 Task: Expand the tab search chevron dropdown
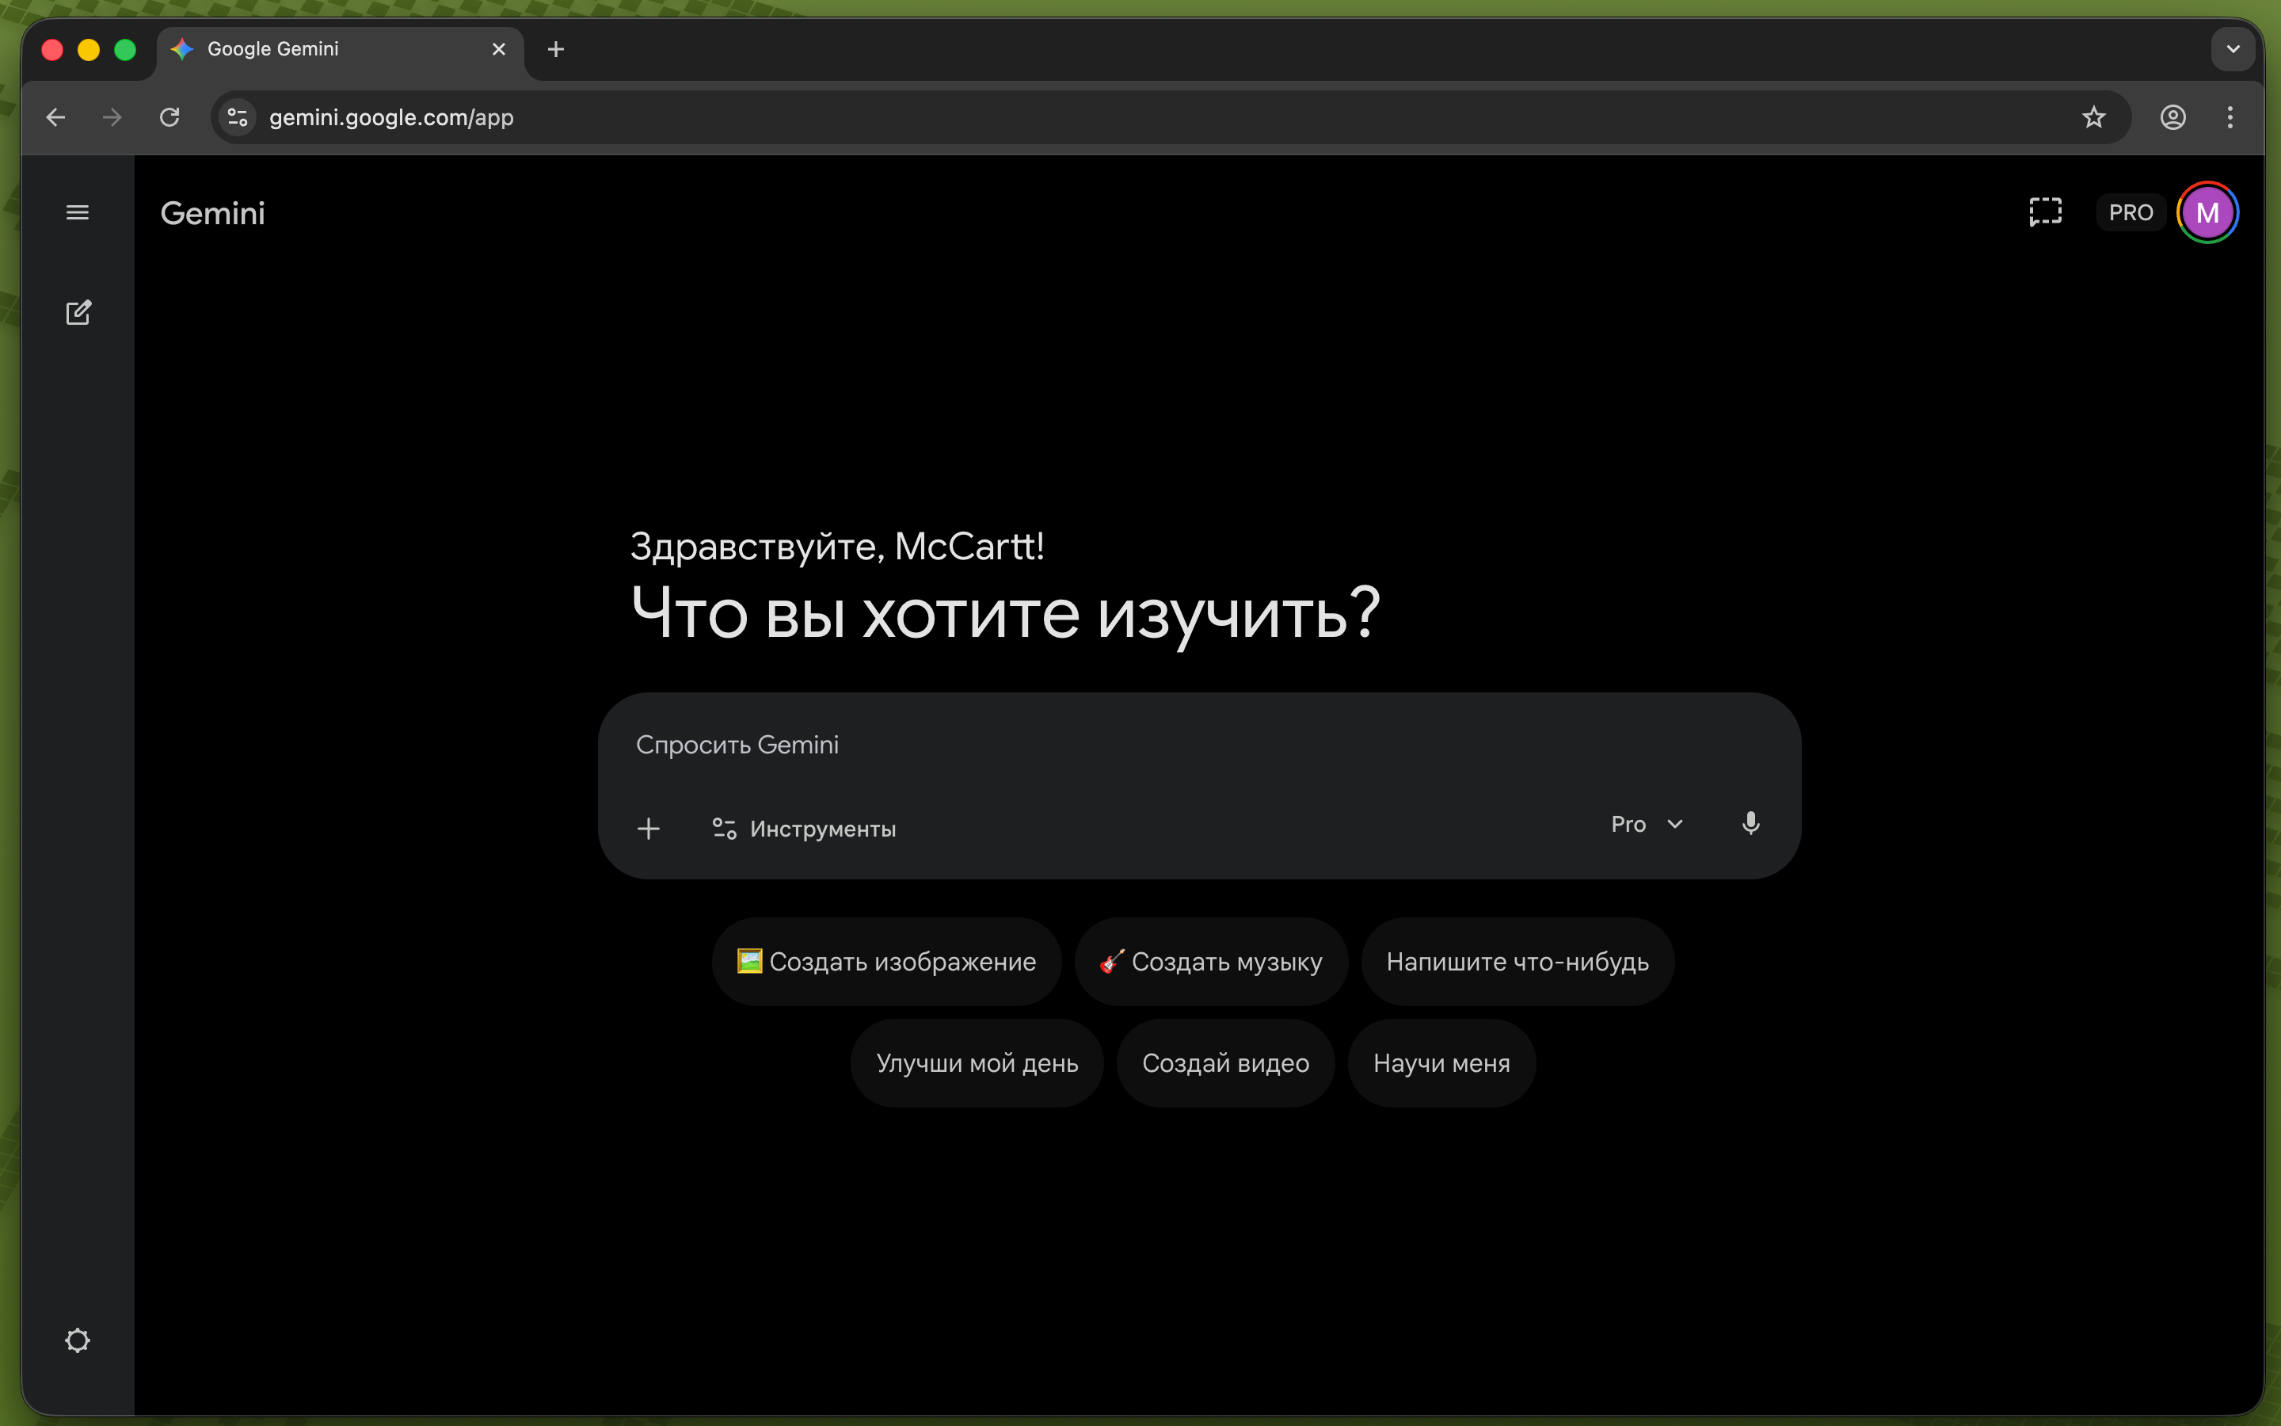[x=2232, y=49]
